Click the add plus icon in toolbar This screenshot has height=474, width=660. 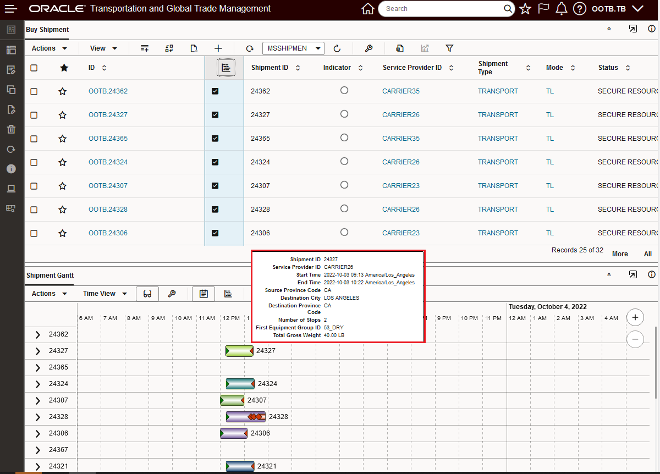tap(218, 48)
